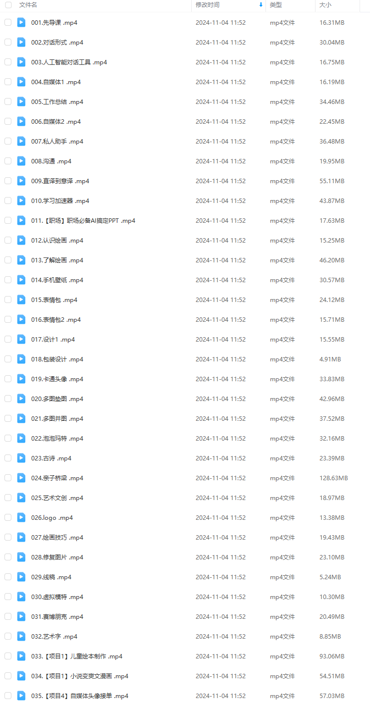Click the icon next to 024.亲子桥梁 .mp4
This screenshot has width=370, height=704.
pos(21,478)
